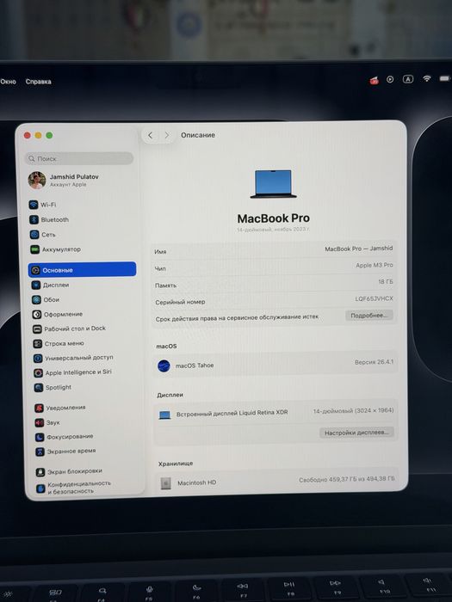452x602 pixels.
Task: Open Строка меню settings
Action: click(x=59, y=344)
